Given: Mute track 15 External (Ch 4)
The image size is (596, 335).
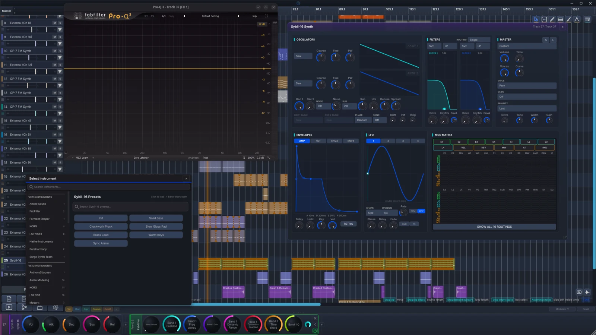Looking at the screenshot, I should point(54,121).
